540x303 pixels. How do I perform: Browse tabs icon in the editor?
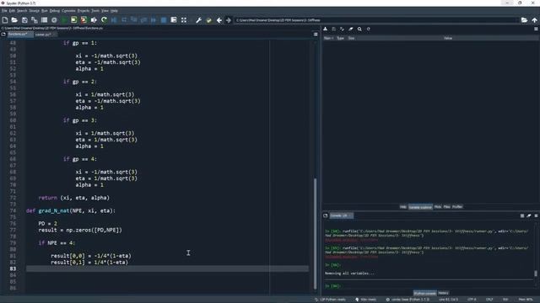[3, 35]
